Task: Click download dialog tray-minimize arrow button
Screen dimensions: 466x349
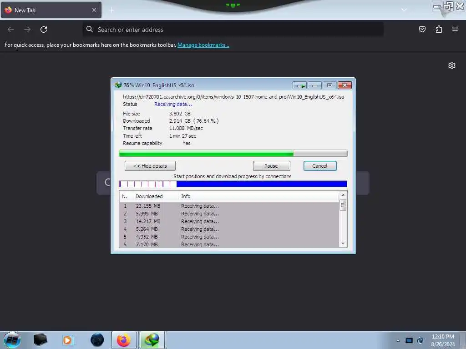Action: [x=299, y=85]
